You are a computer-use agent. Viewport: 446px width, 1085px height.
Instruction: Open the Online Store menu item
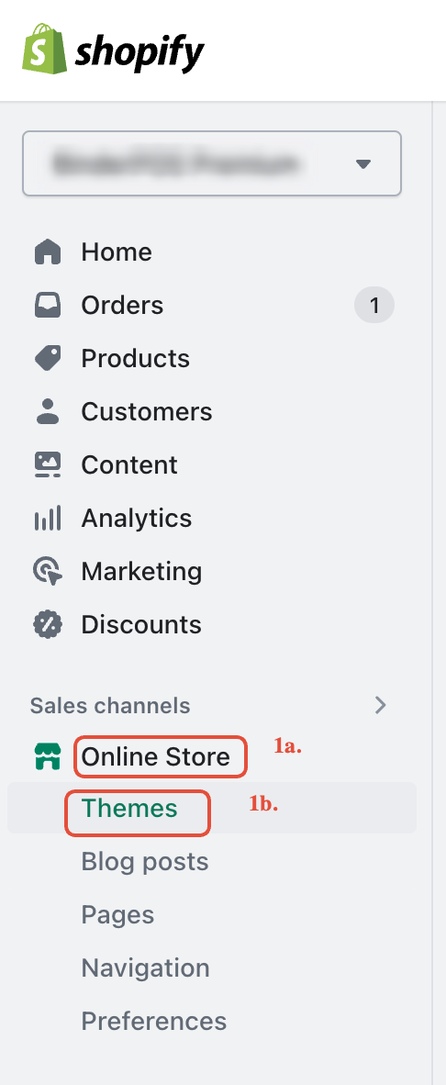tap(156, 757)
